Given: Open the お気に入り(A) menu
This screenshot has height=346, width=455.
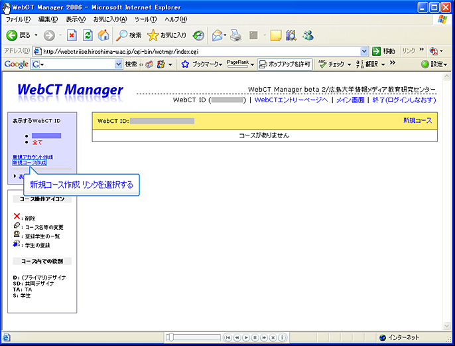Looking at the screenshot, I should pyautogui.click(x=110, y=19).
